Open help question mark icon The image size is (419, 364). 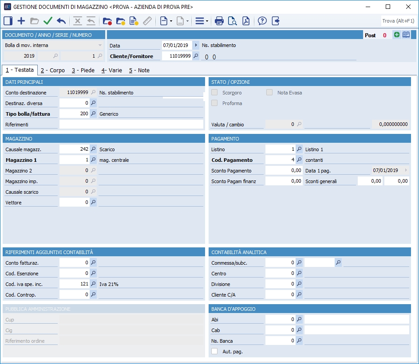(262, 21)
